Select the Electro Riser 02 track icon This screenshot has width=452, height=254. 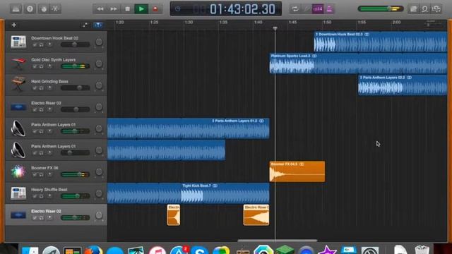[18, 215]
